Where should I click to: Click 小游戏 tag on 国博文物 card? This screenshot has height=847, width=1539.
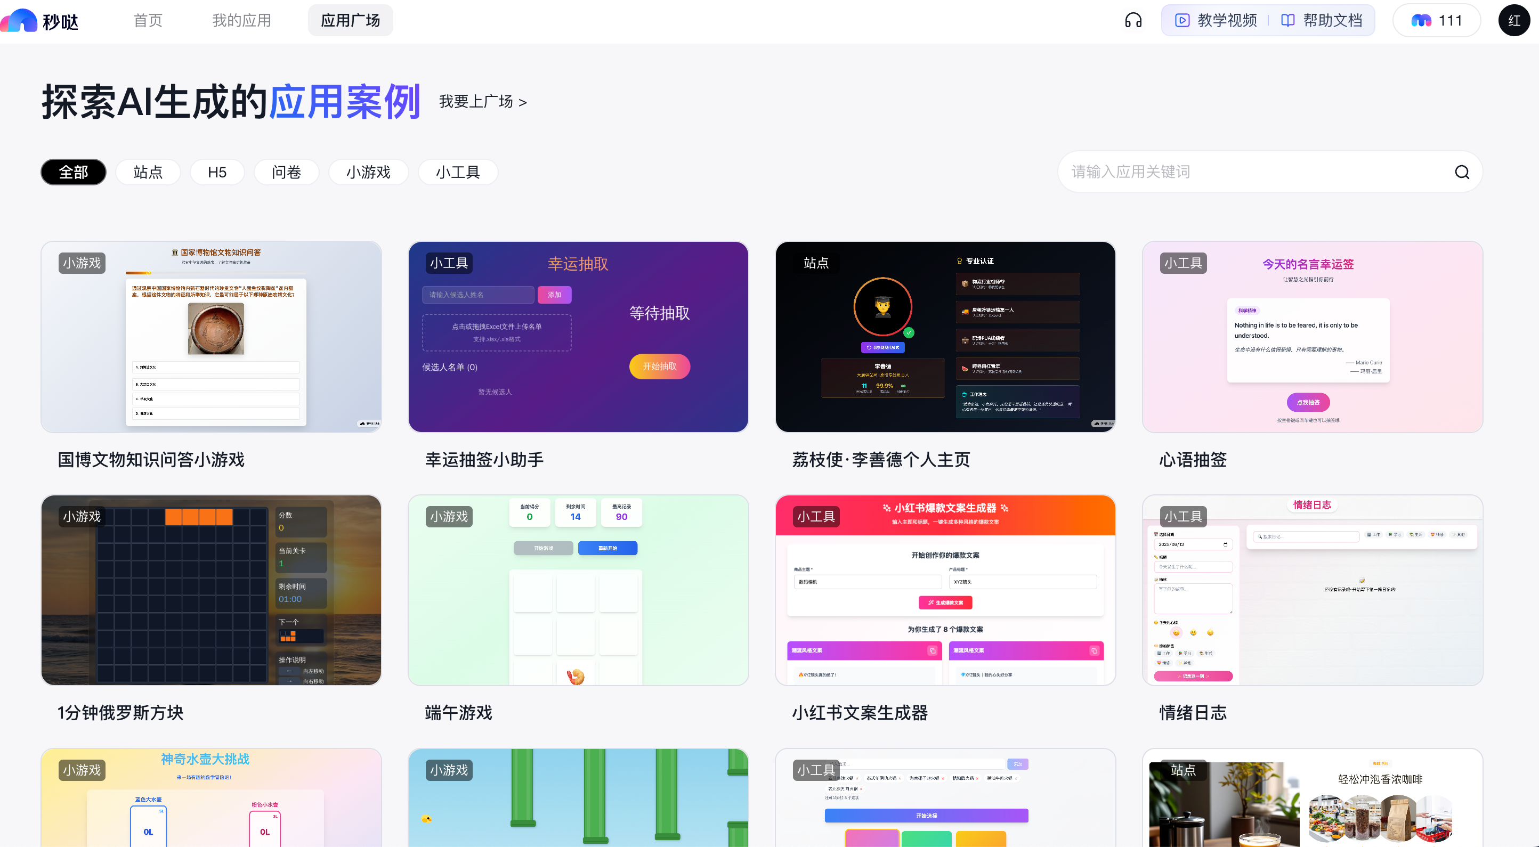(x=82, y=263)
